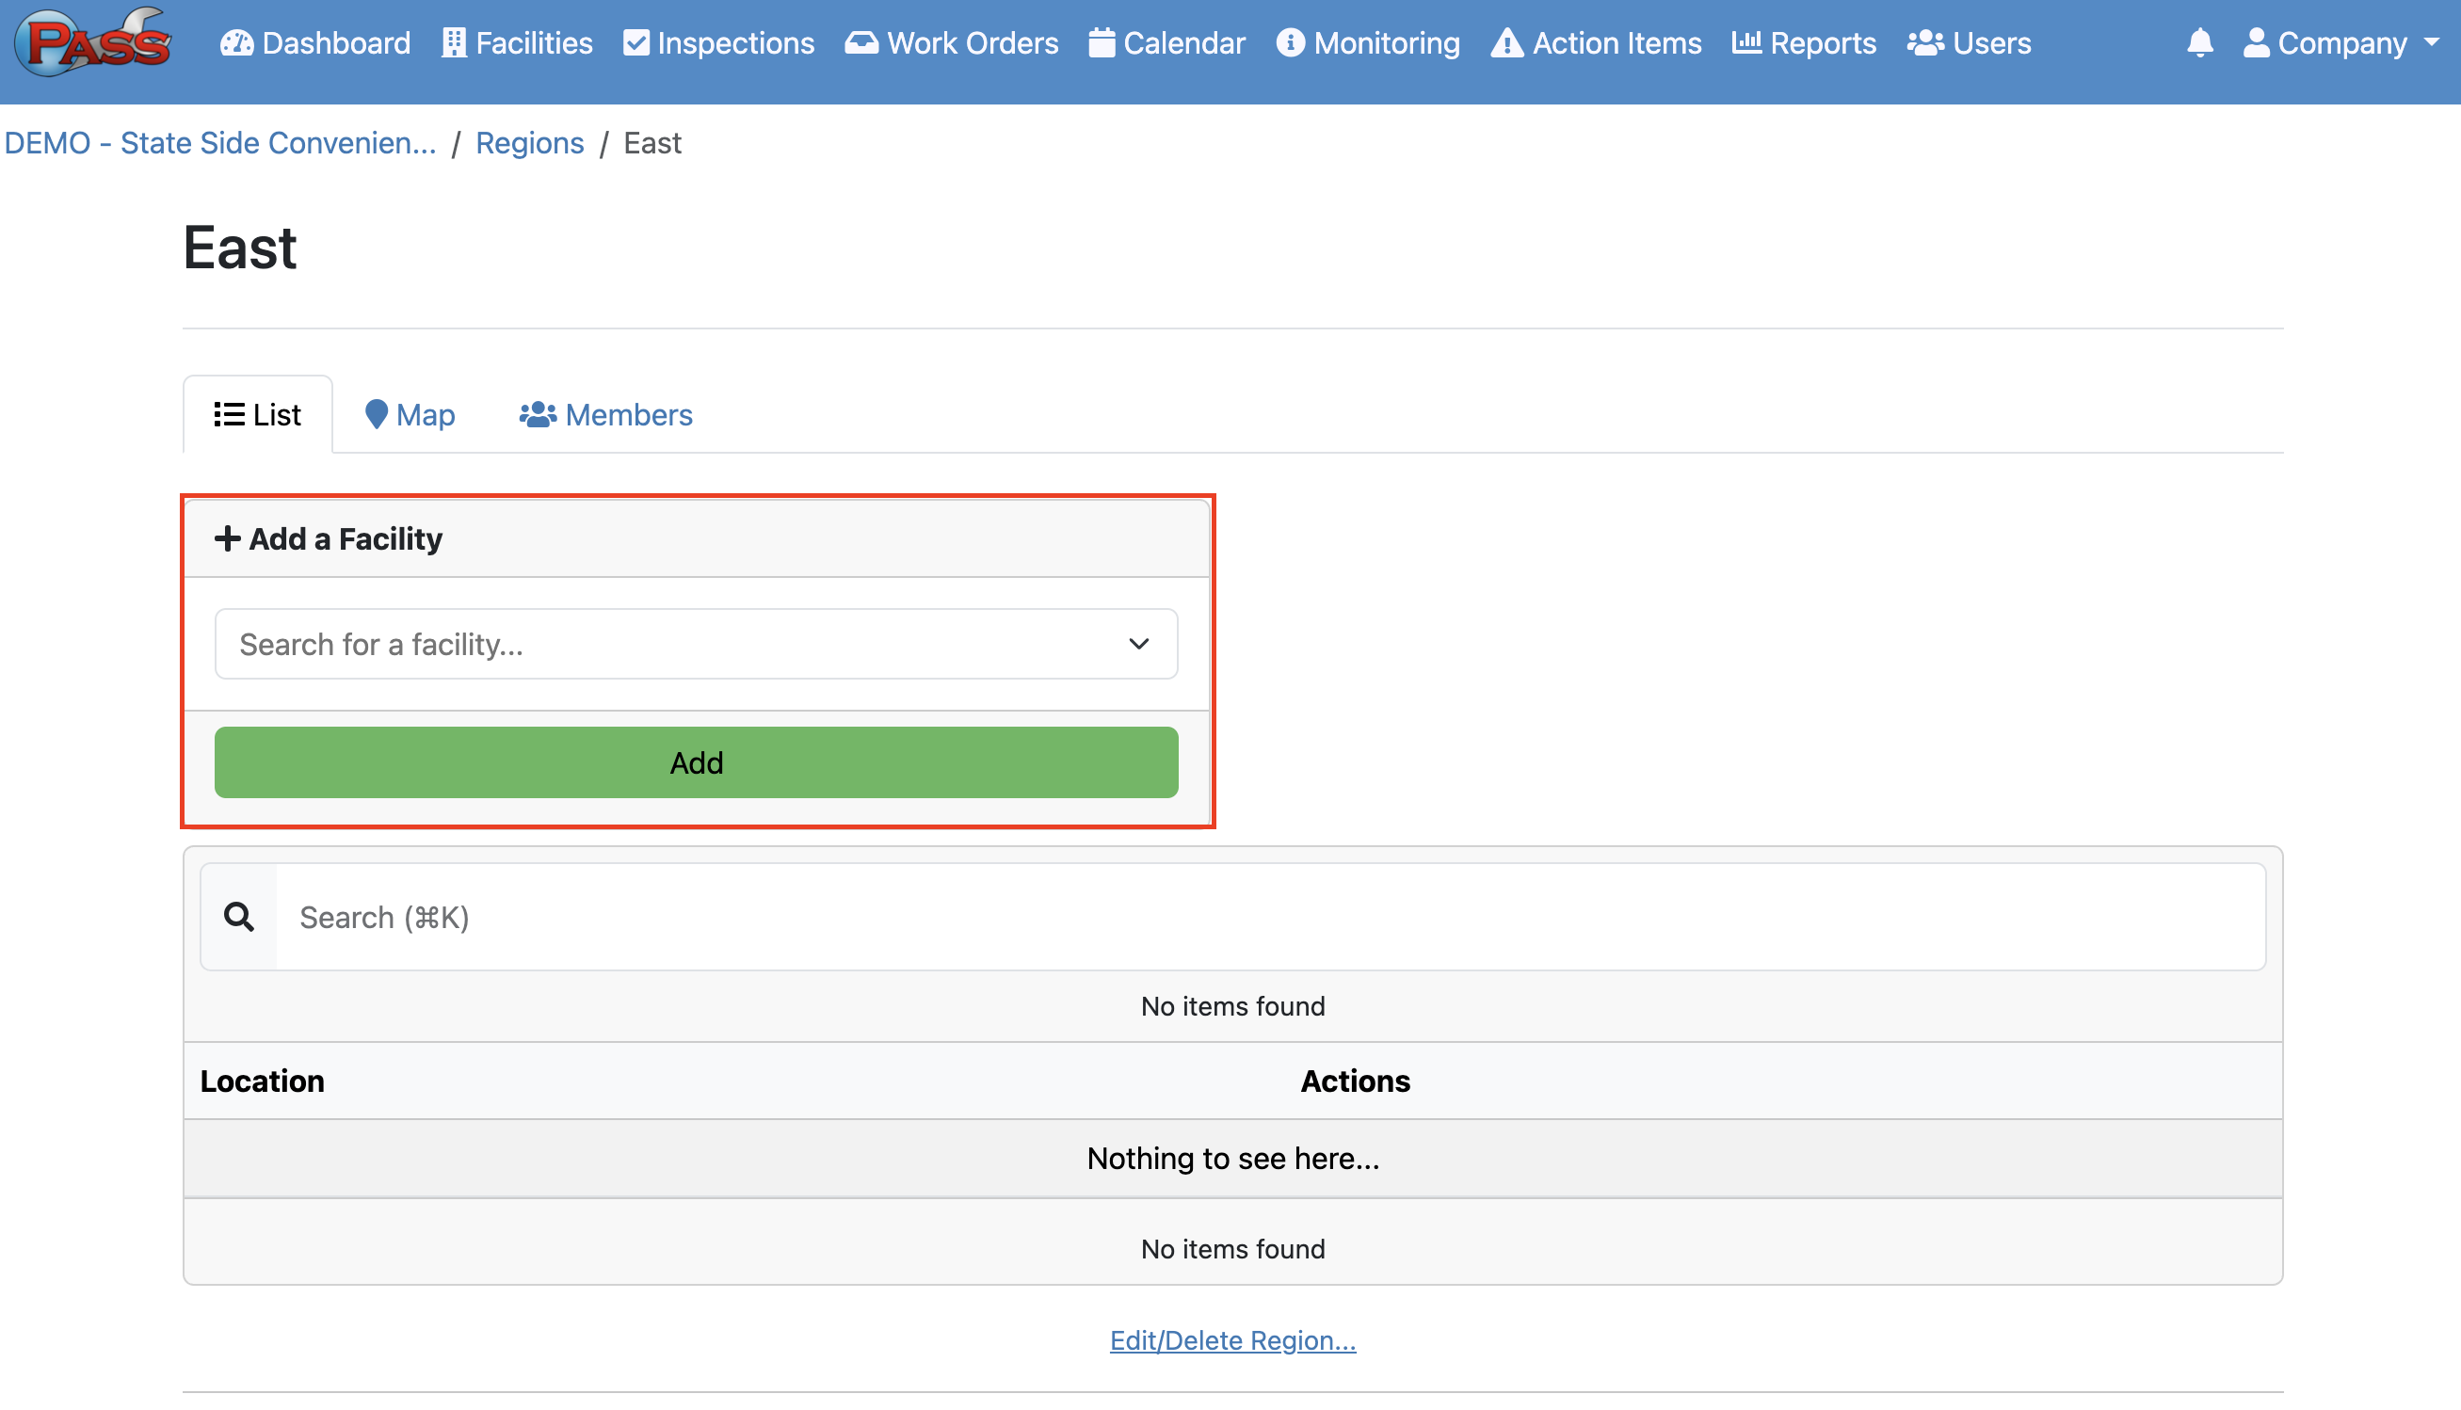Viewport: 2461px width, 1410px height.
Task: Click the Reports chart icon
Action: [1746, 42]
